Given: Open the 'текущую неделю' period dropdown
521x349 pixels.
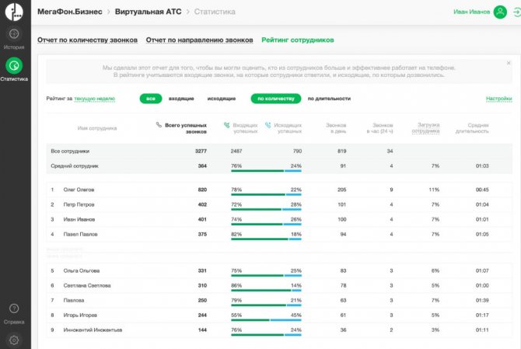Looking at the screenshot, I should 95,99.
